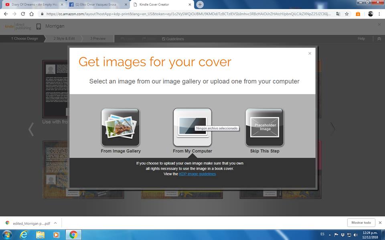Show hidden system tray icons
385x240 pixels.
(x=330, y=235)
